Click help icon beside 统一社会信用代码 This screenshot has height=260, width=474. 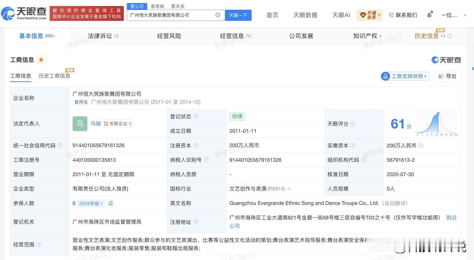(60, 146)
